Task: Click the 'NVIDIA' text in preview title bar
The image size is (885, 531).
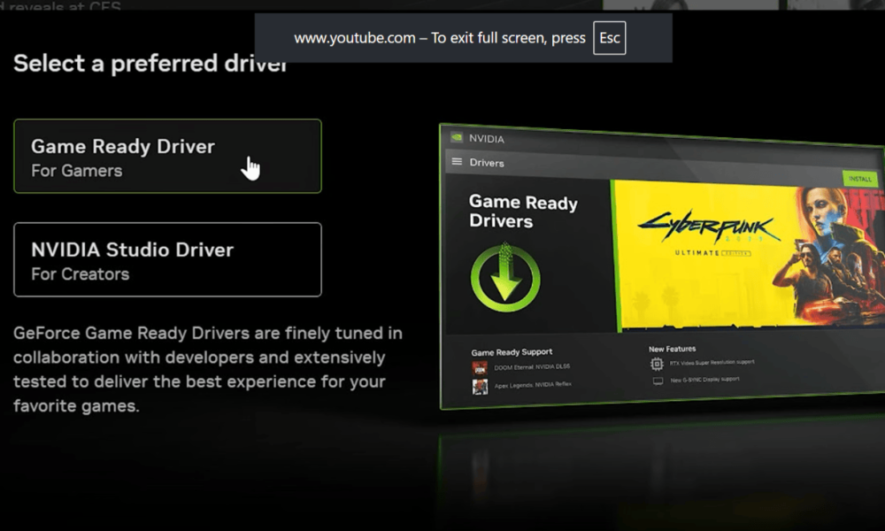Action: [x=487, y=139]
